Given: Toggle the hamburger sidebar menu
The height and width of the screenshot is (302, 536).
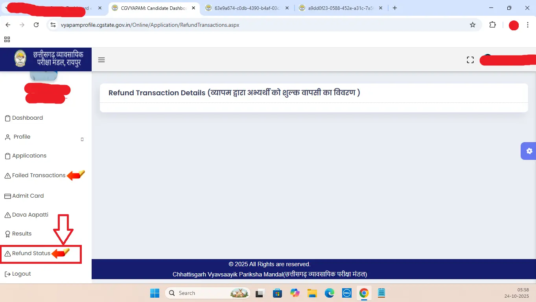Looking at the screenshot, I should (101, 60).
